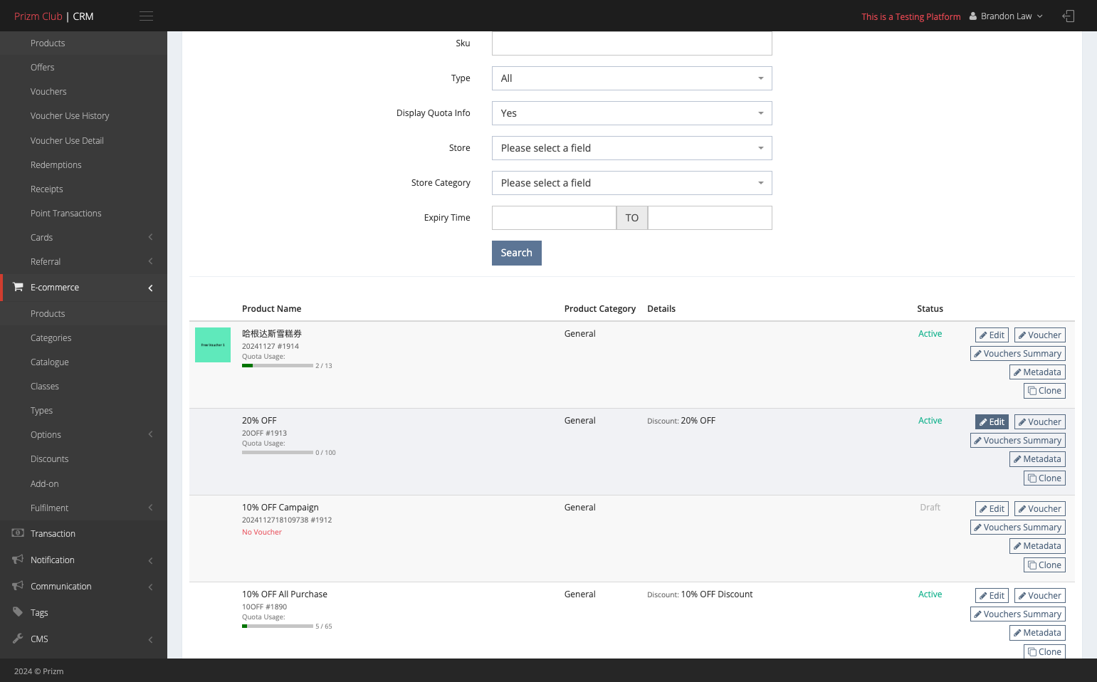Click the Notification megaphone icon
Screen dimensions: 1097x682
coord(18,560)
